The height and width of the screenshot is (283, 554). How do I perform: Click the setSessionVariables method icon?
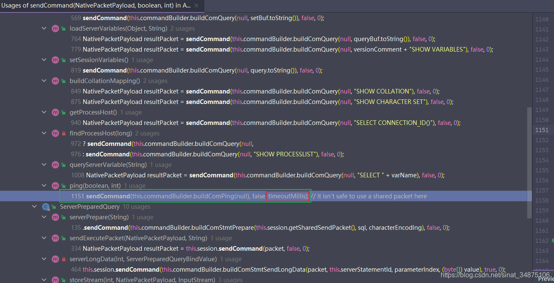55,60
